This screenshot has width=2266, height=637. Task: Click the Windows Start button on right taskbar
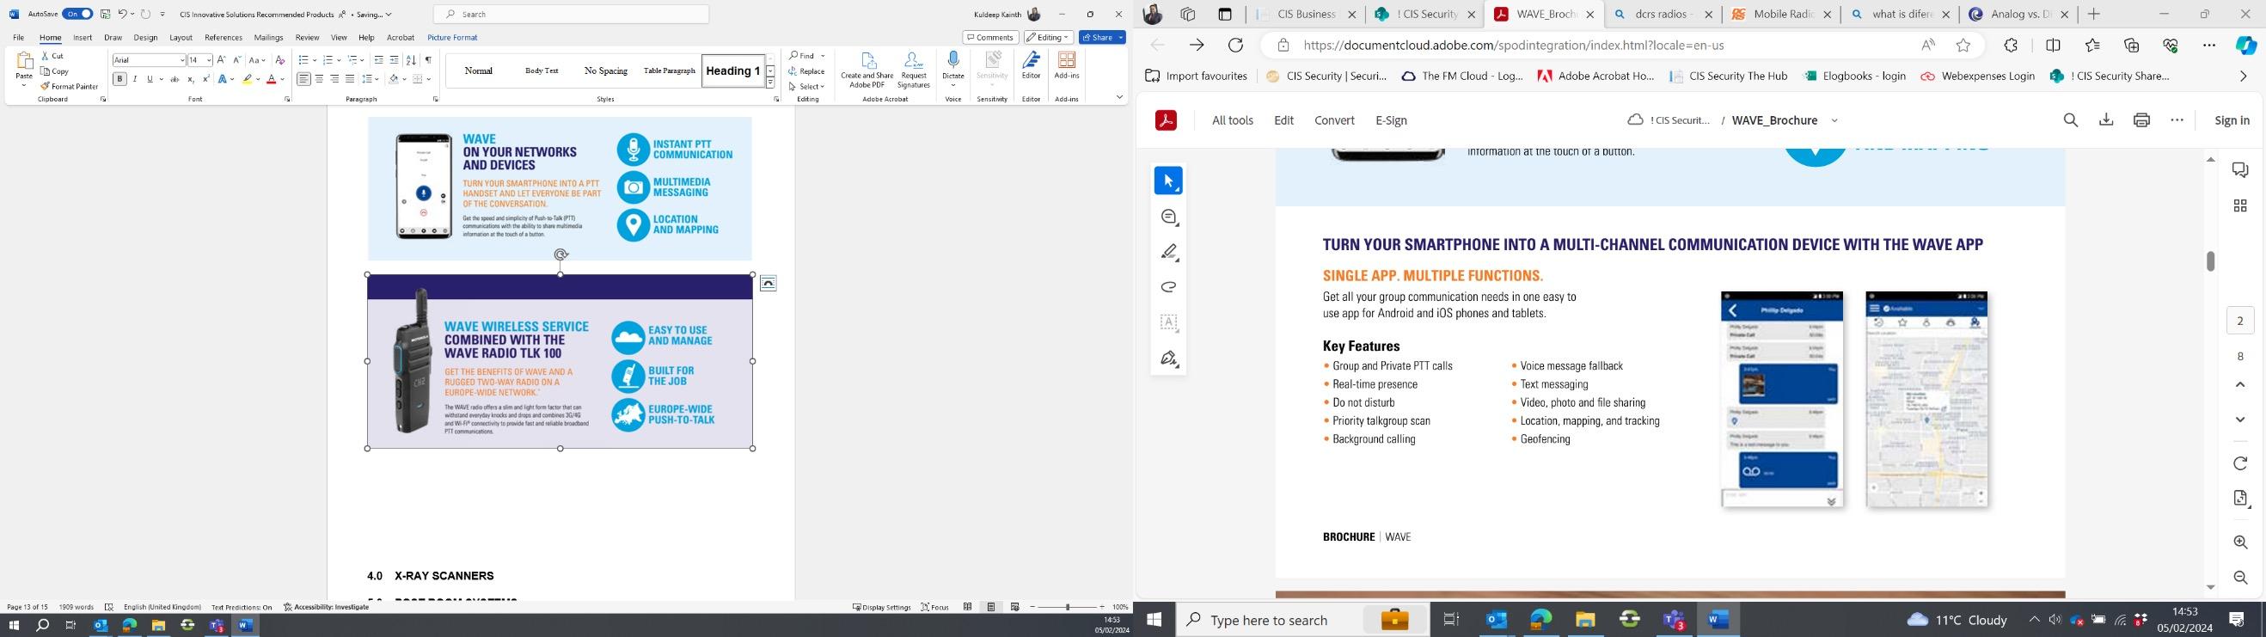pos(1154,621)
